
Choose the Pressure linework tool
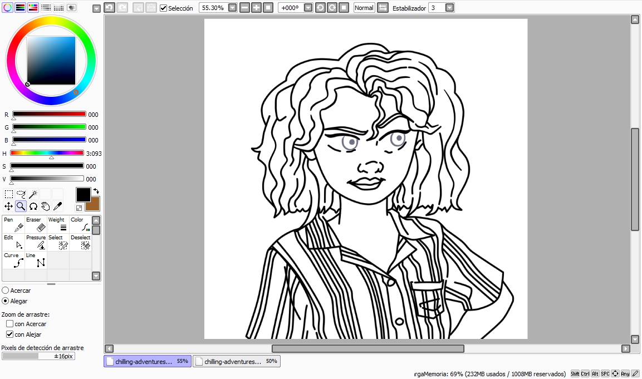(x=36, y=242)
